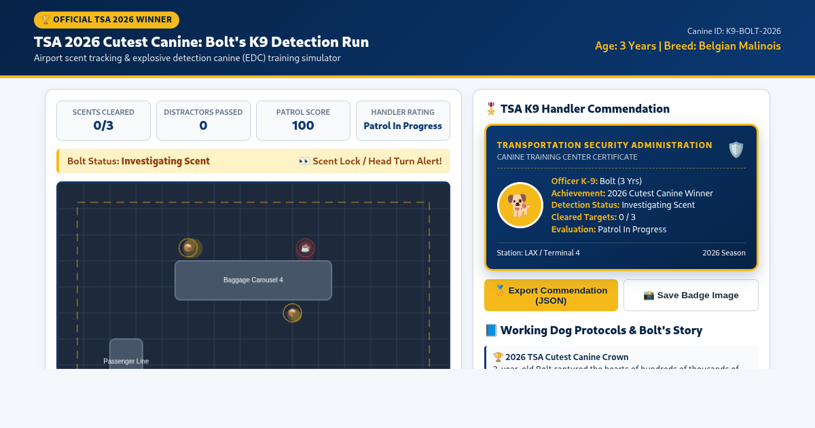The height and width of the screenshot is (428, 815).
Task: Click the Station LAX / Terminal 4 text
Action: coord(539,253)
